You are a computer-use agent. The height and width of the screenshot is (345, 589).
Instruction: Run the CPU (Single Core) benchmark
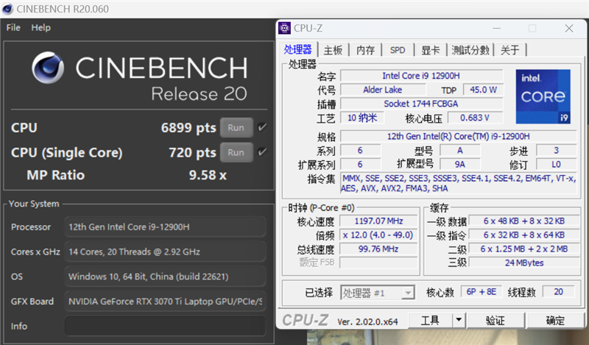click(x=236, y=152)
